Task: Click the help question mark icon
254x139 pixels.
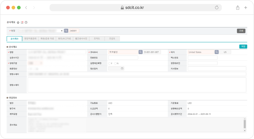Action: [26, 22]
